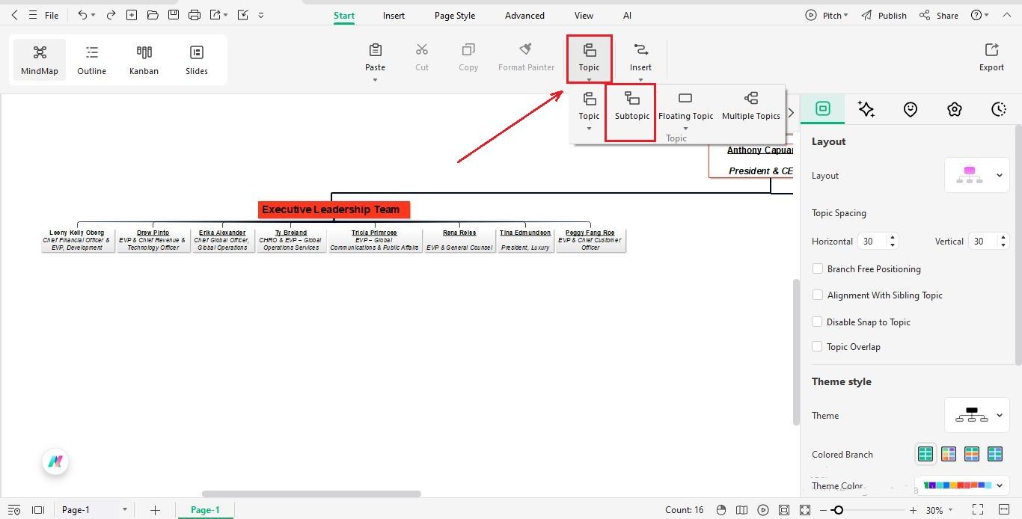1022x519 pixels.
Task: Select MindMap view mode
Action: tap(40, 60)
